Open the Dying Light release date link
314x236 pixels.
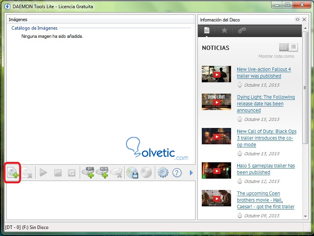(266, 103)
